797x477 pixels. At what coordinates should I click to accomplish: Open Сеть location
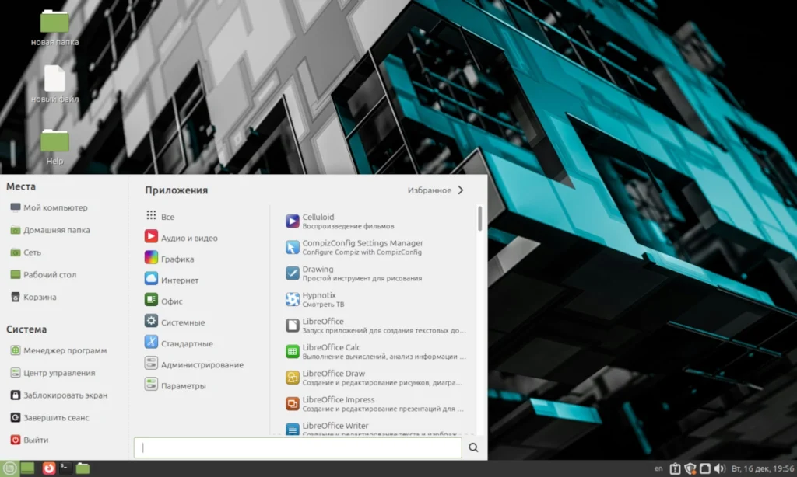[26, 252]
